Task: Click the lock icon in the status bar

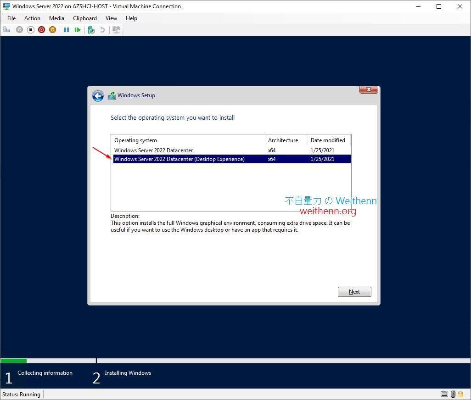Action: [460, 394]
